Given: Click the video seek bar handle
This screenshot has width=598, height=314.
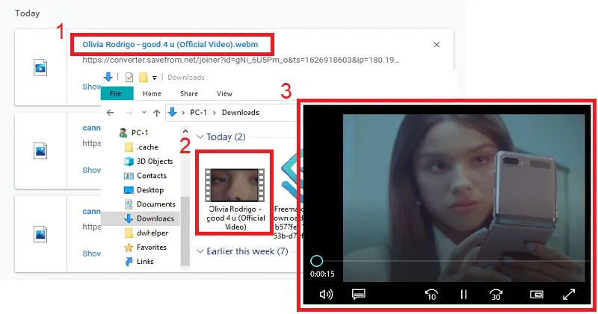Looking at the screenshot, I should coord(316,261).
